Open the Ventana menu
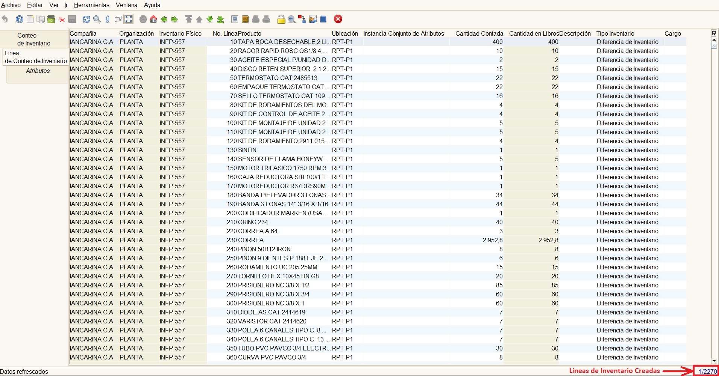Viewport: 719px width, 376px height. 126,5
